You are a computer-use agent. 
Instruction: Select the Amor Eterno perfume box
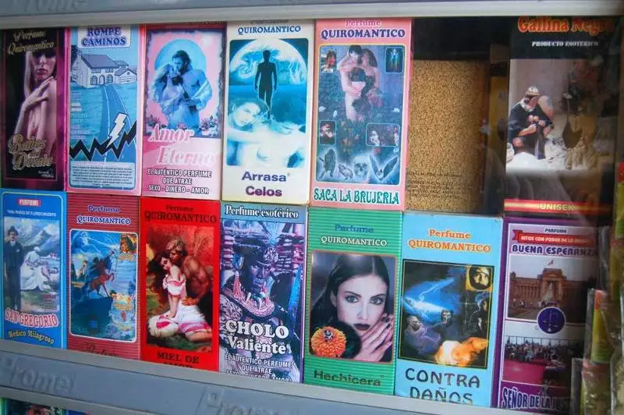tap(181, 113)
